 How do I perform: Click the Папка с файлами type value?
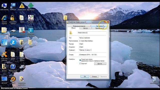tap(84, 38)
